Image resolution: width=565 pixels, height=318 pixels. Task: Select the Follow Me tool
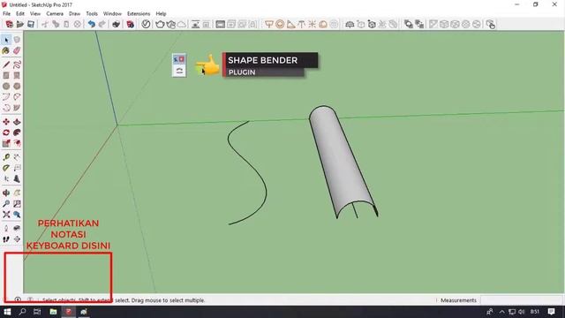tap(17, 132)
